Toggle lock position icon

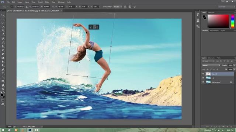pos(214,69)
